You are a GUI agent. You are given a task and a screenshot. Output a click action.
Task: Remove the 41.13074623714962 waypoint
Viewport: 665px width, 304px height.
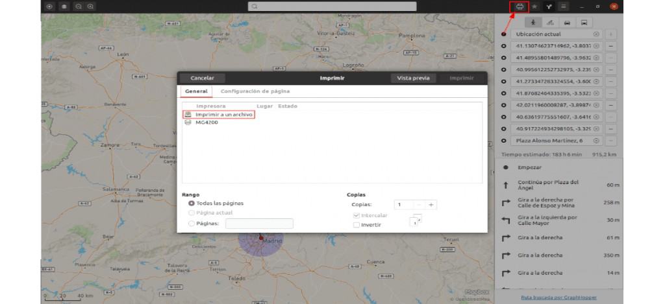click(x=610, y=46)
